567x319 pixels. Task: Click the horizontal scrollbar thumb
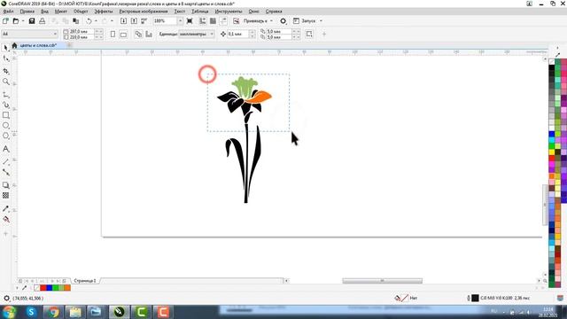pos(382,281)
